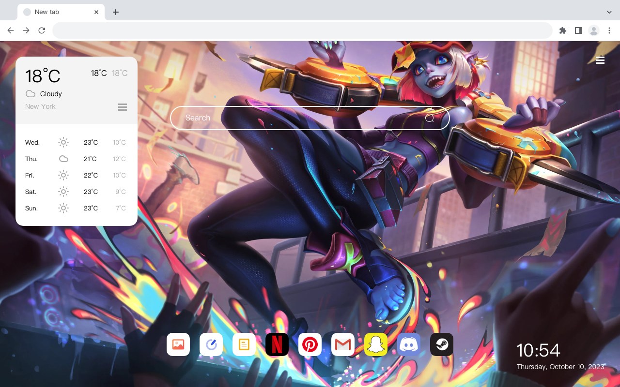Open the Snapchat shortcut

[376, 344]
